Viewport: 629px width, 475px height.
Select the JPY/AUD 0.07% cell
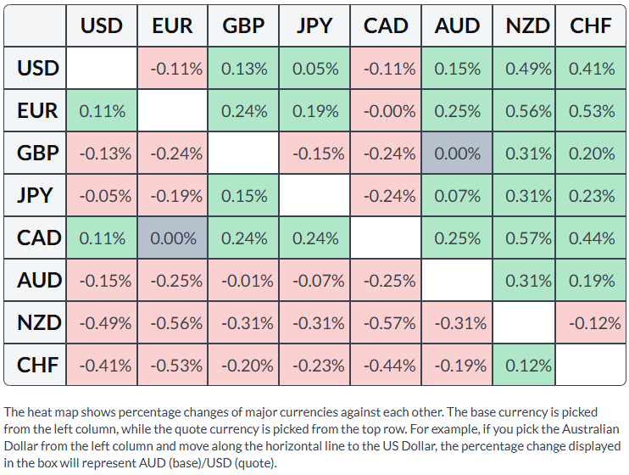(457, 196)
